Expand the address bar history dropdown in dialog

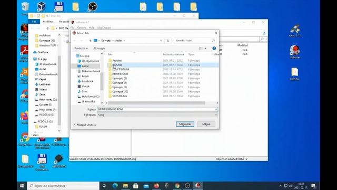(x=161, y=41)
